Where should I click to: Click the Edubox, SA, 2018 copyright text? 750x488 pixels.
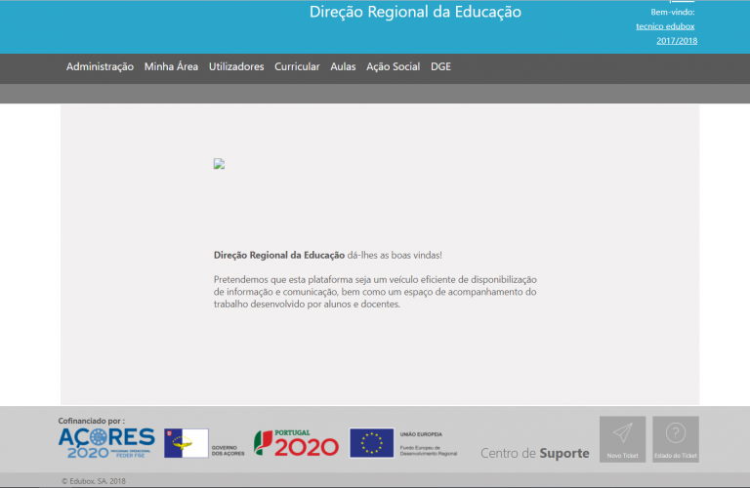tap(94, 480)
